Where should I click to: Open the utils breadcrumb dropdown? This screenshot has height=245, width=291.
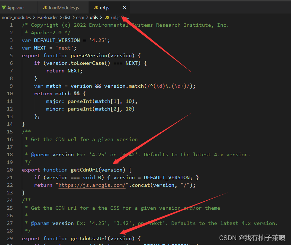point(94,17)
